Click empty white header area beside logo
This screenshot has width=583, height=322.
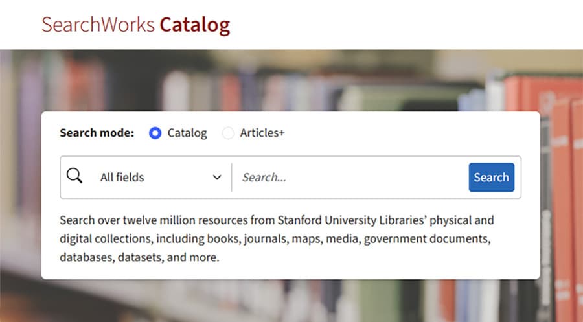pos(402,25)
